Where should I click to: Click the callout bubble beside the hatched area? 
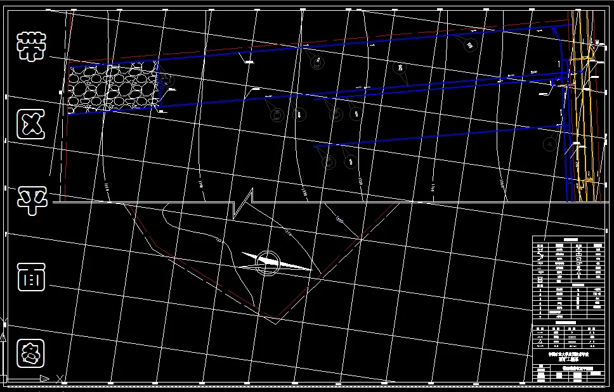(167, 79)
